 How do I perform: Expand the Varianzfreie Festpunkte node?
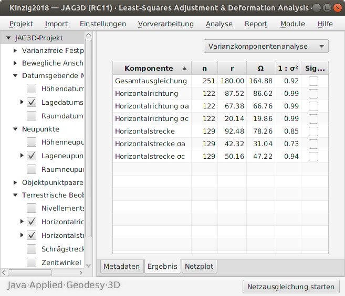15,51
